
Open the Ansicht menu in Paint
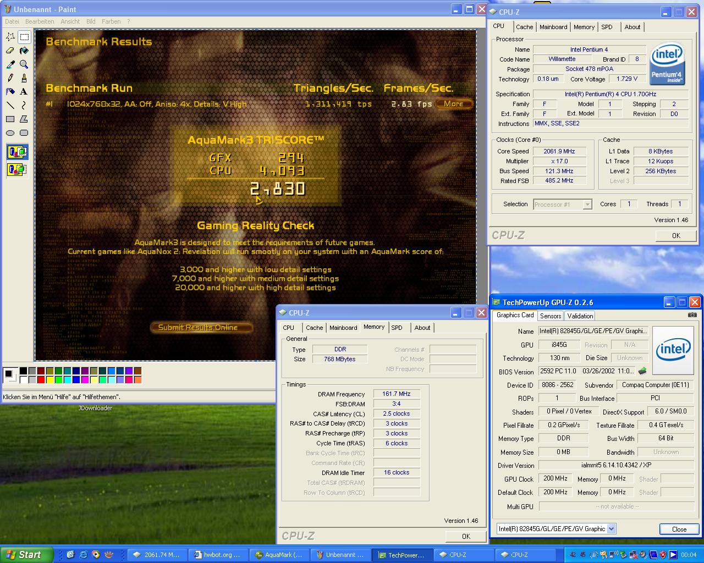tap(70, 21)
